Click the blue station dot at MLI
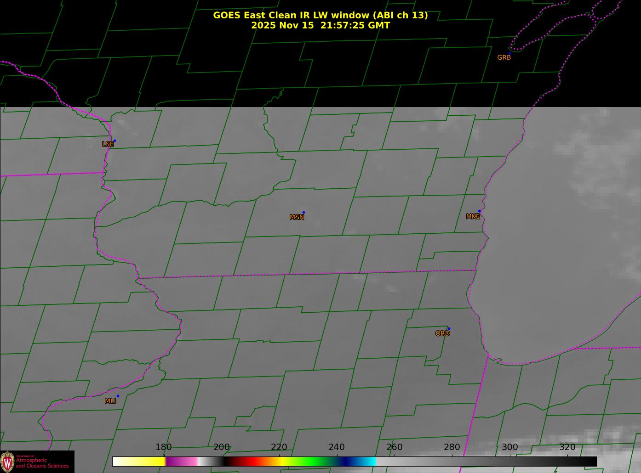This screenshot has height=473, width=641. pos(118,396)
